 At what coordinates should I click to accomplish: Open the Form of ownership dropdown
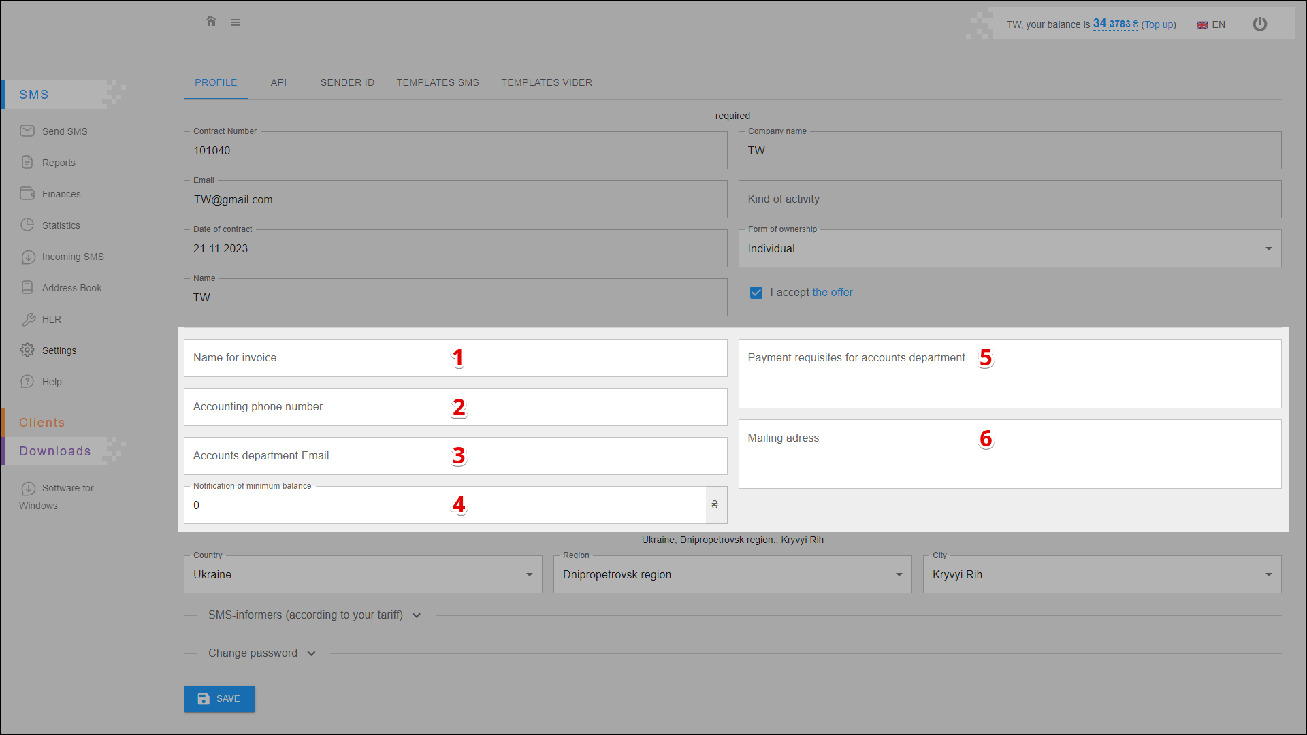click(x=1010, y=248)
